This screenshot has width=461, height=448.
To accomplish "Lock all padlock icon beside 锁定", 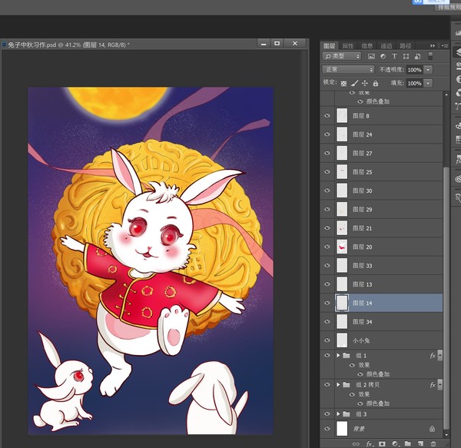I will pos(376,83).
